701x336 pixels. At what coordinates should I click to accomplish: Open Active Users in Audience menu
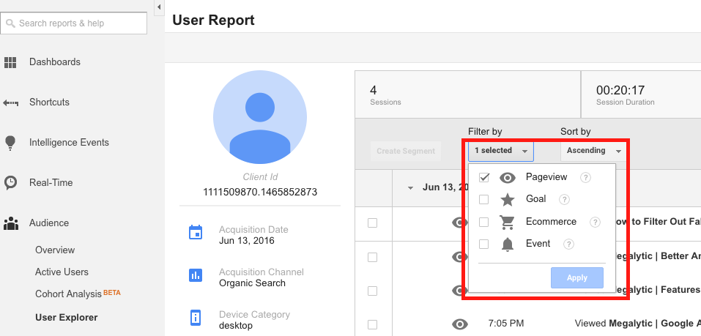point(62,272)
